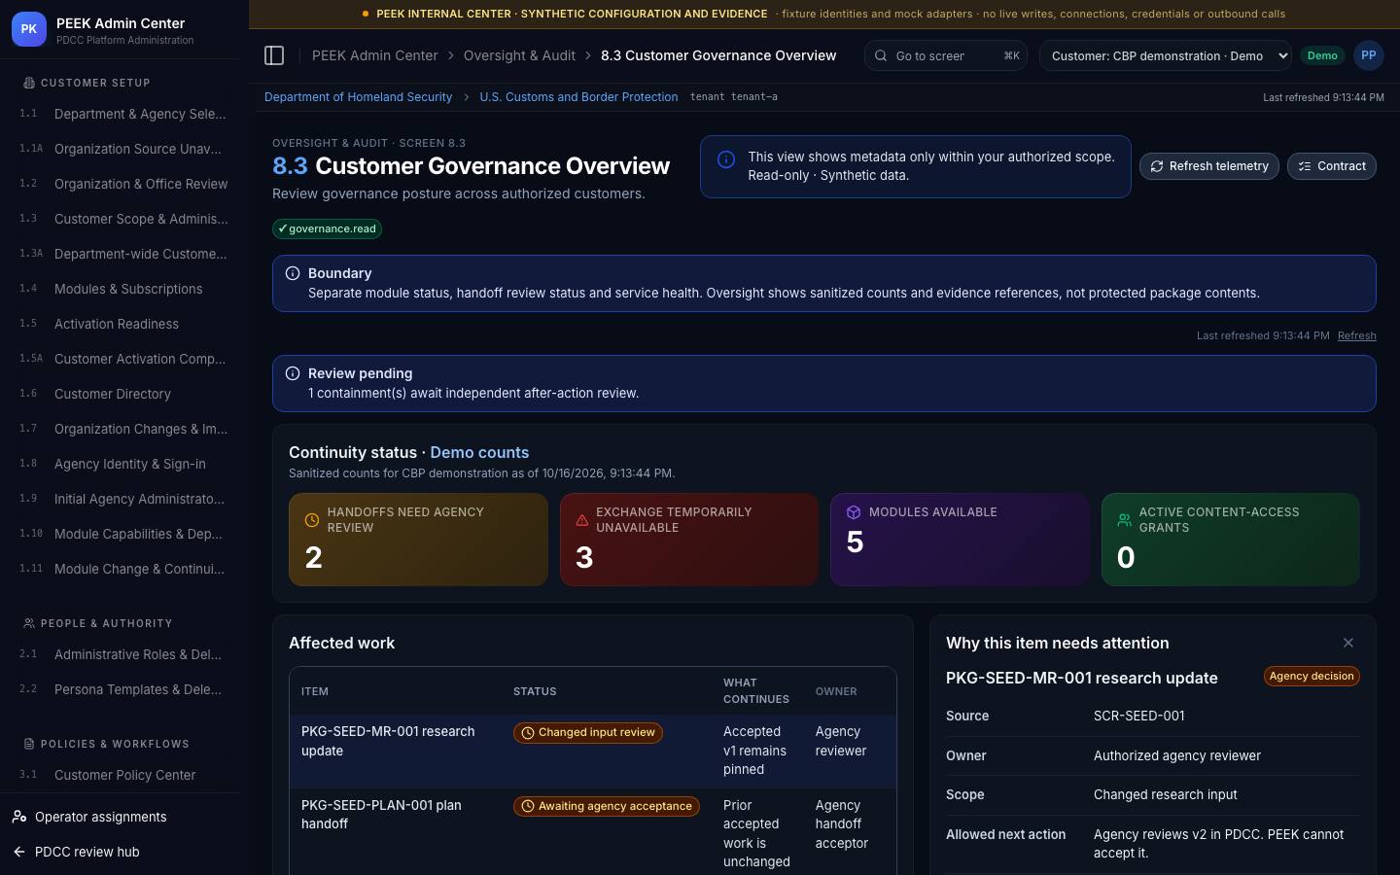Click the Review pending info icon
This screenshot has height=875, width=1400.
click(x=293, y=373)
